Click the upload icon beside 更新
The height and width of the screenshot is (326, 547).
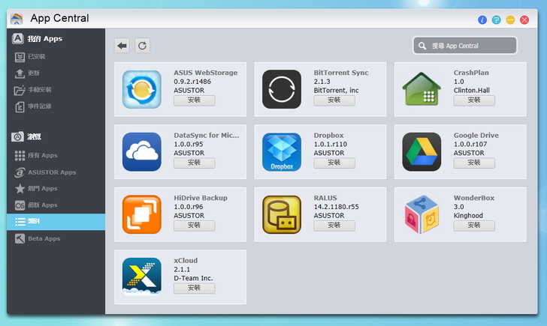click(x=20, y=73)
